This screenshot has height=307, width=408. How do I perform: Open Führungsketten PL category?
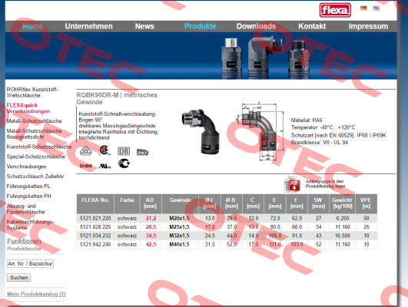28,187
